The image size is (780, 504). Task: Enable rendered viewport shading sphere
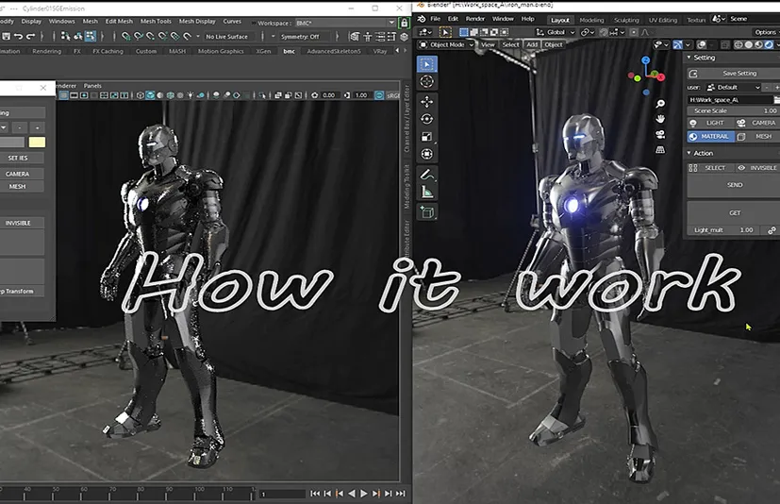769,44
